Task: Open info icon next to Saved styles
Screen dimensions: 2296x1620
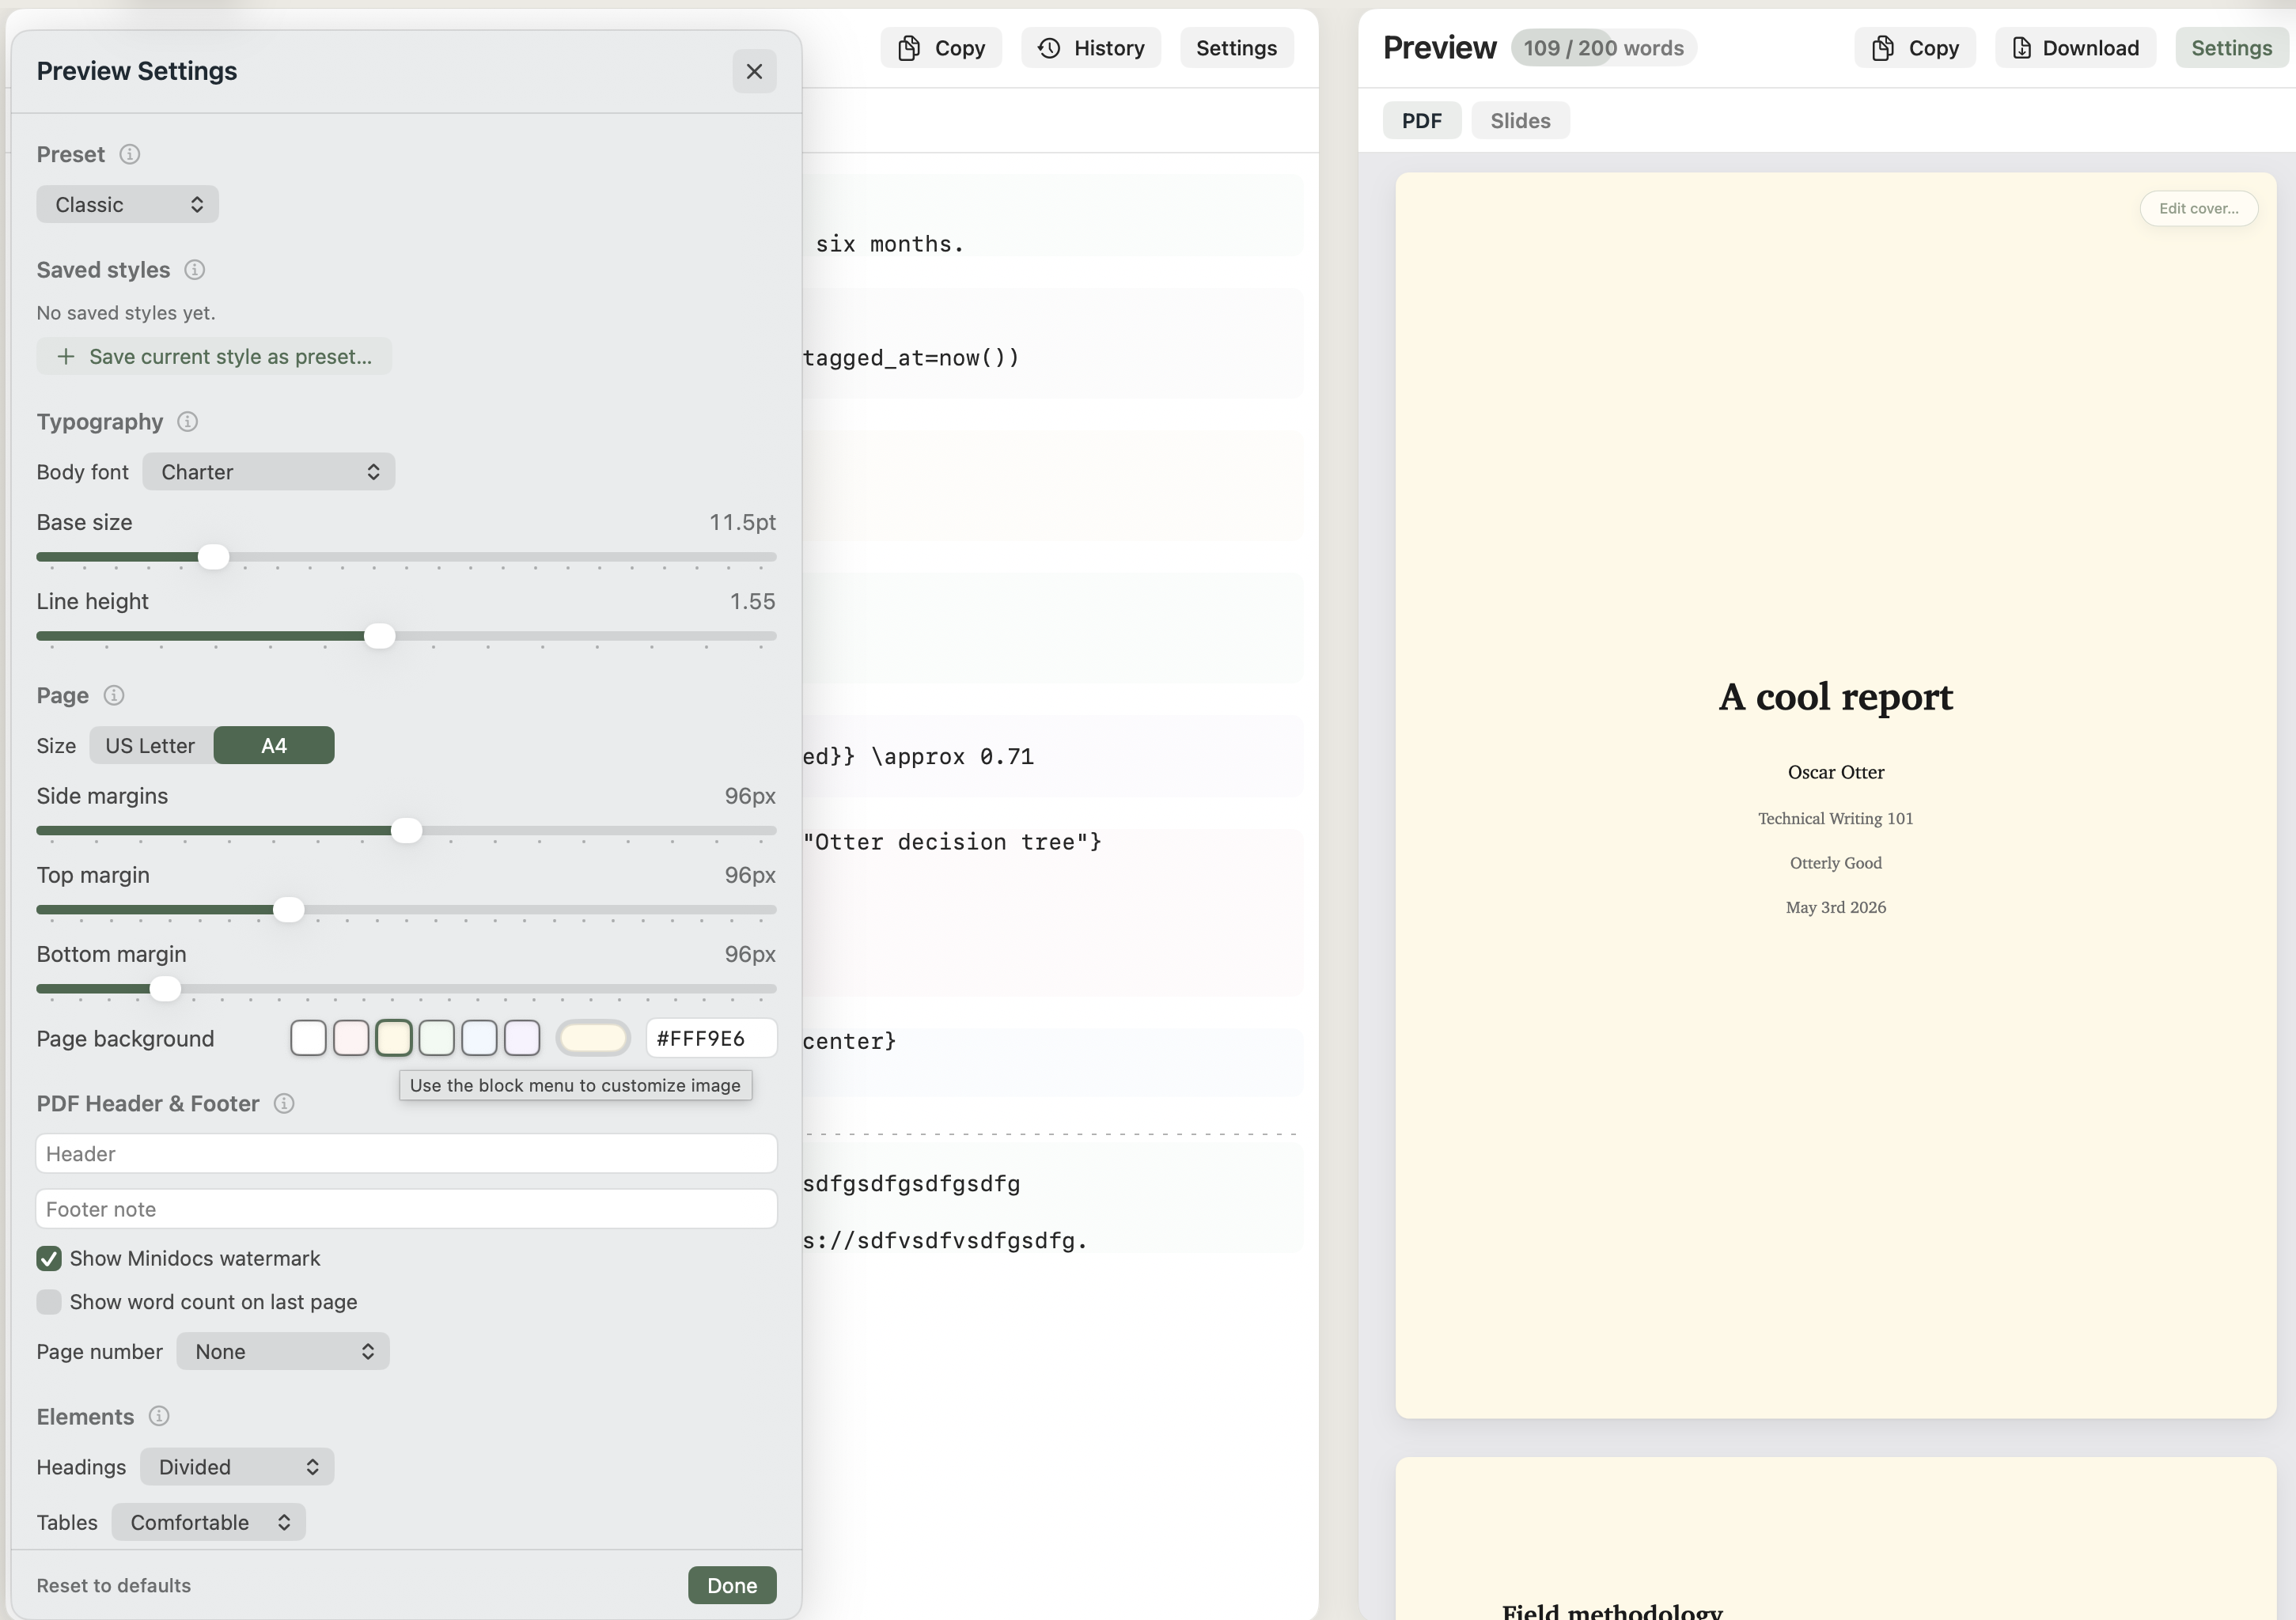Action: tap(195, 270)
